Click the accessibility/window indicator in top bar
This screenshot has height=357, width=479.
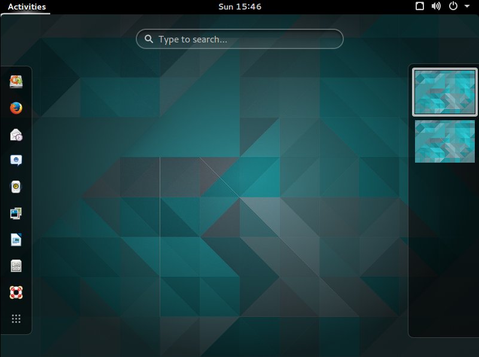[420, 6]
